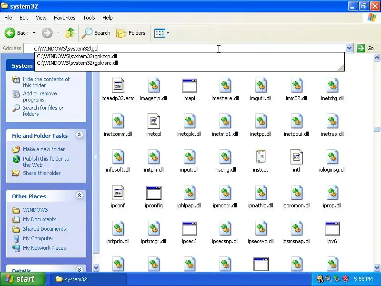Open the Back history dropdown arrow

34,33
